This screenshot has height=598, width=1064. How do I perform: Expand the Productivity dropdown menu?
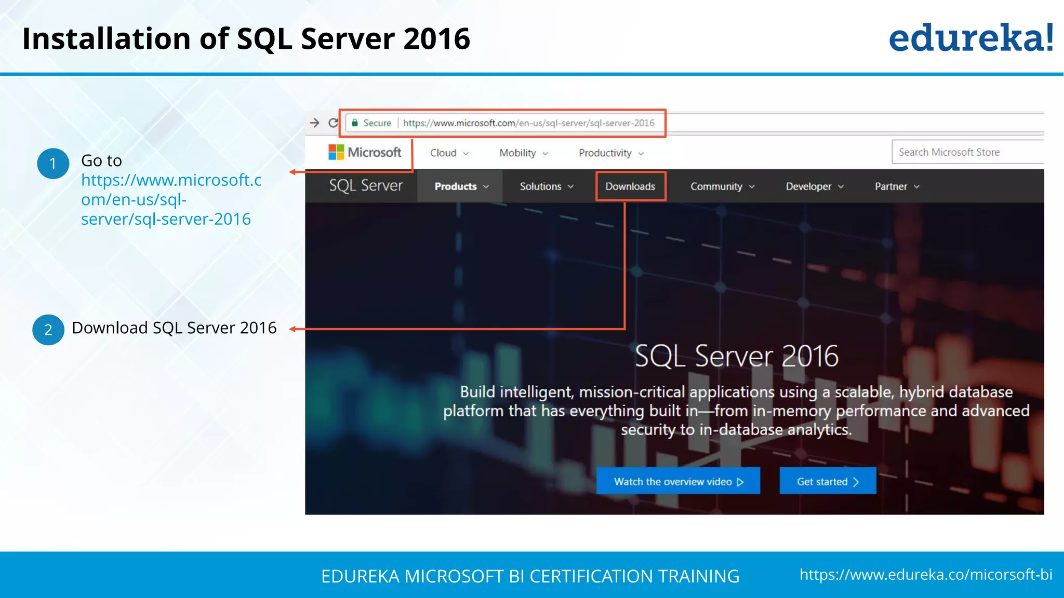click(x=611, y=153)
